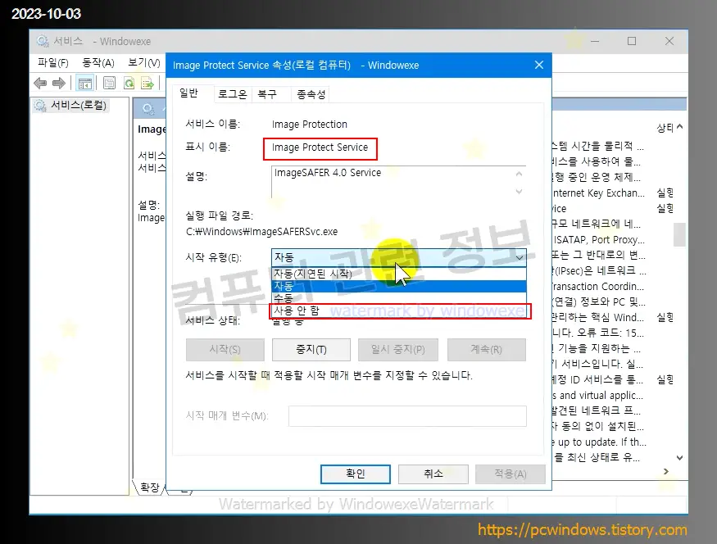Click the Image Protect Service display name
Viewport: 717px width, 544px height.
pos(320,147)
